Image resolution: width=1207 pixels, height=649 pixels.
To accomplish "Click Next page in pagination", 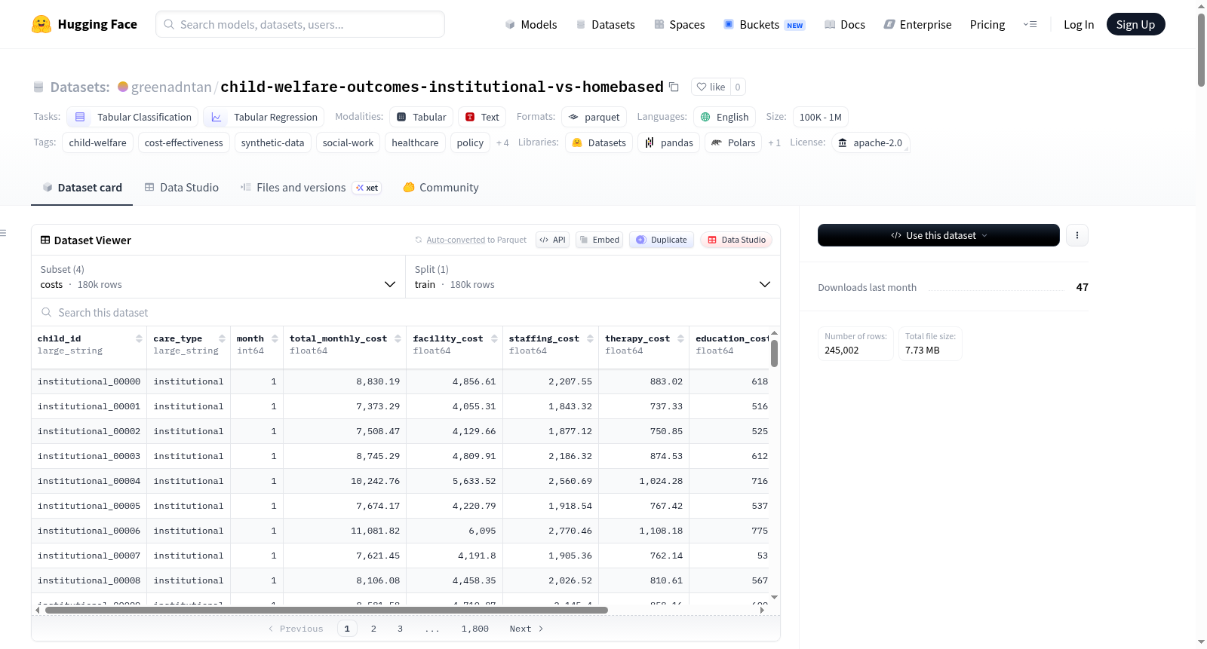I will (527, 629).
